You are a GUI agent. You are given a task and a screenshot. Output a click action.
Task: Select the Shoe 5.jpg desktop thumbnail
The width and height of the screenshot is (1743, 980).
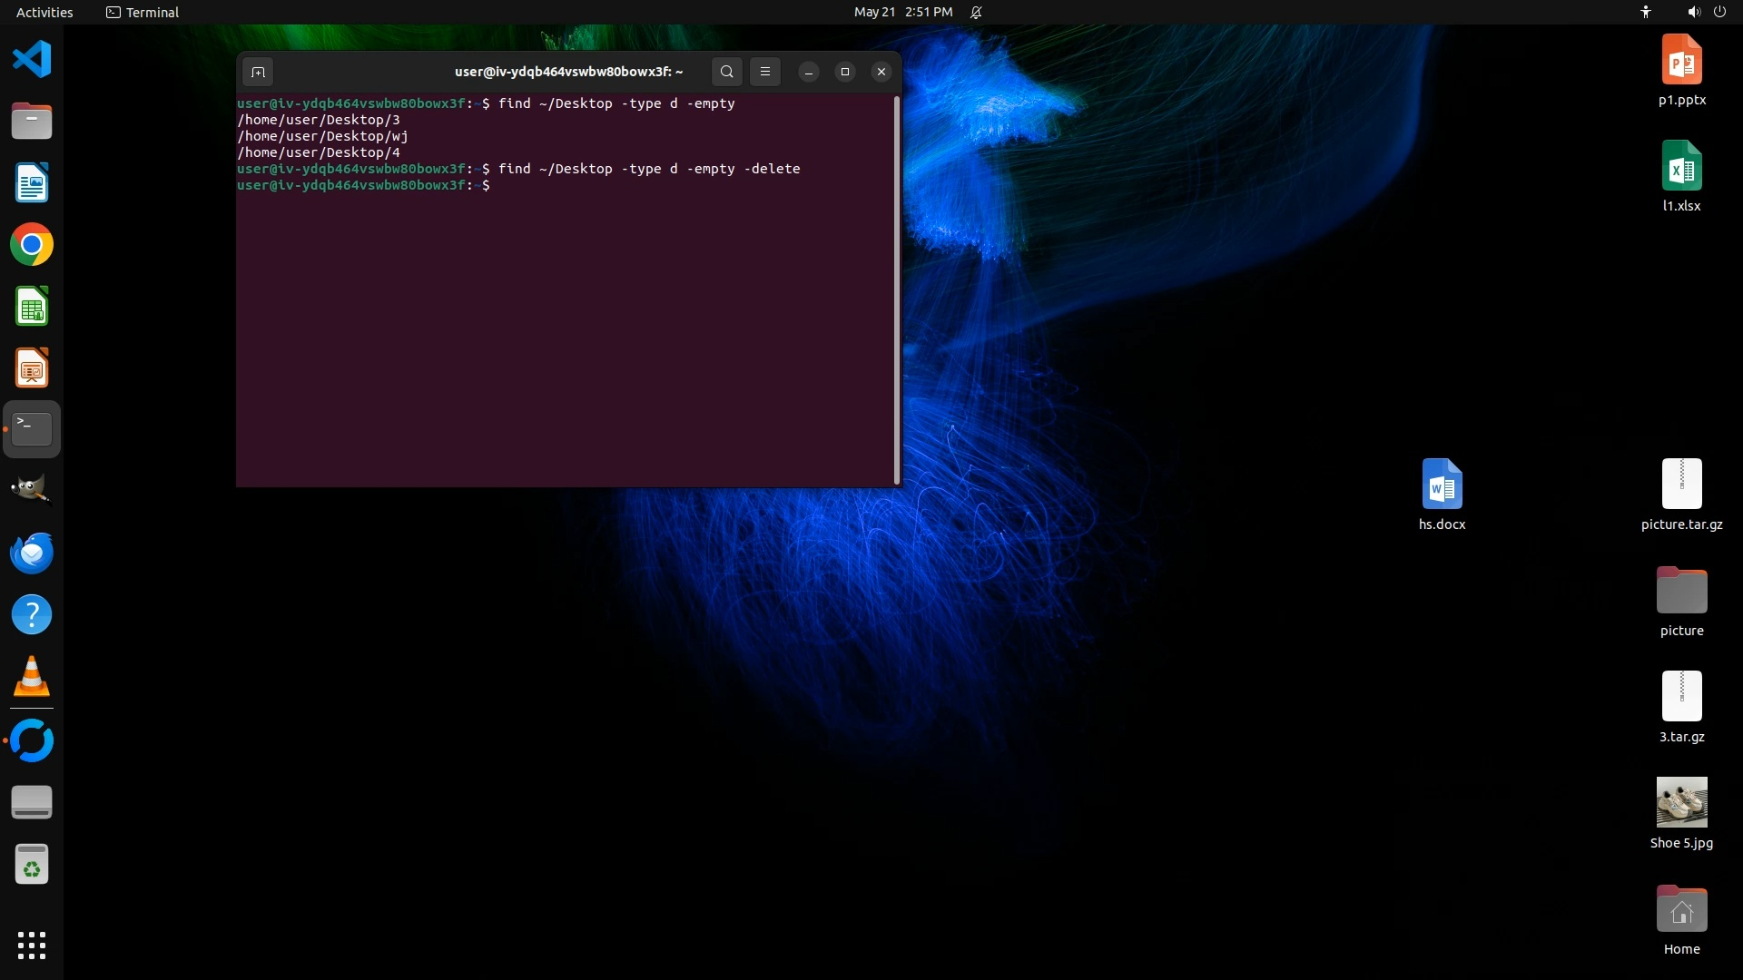[x=1681, y=802]
